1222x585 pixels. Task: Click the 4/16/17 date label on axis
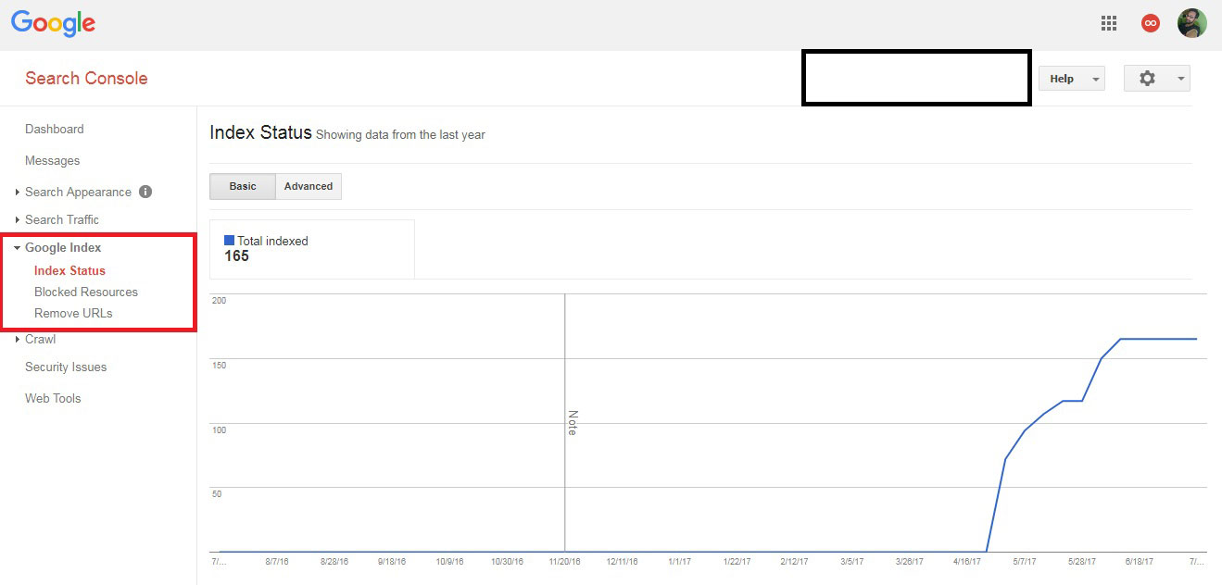[967, 561]
